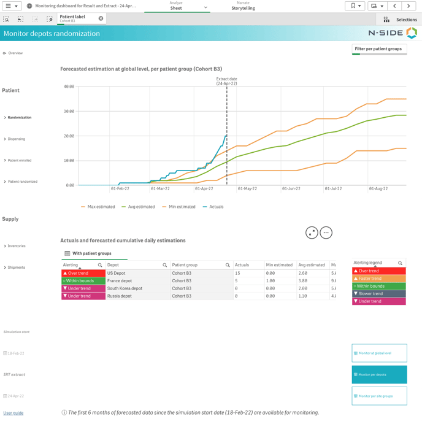Viewport: 422px width, 424px height.
Task: Select the With patient groups tab
Action: (x=91, y=253)
